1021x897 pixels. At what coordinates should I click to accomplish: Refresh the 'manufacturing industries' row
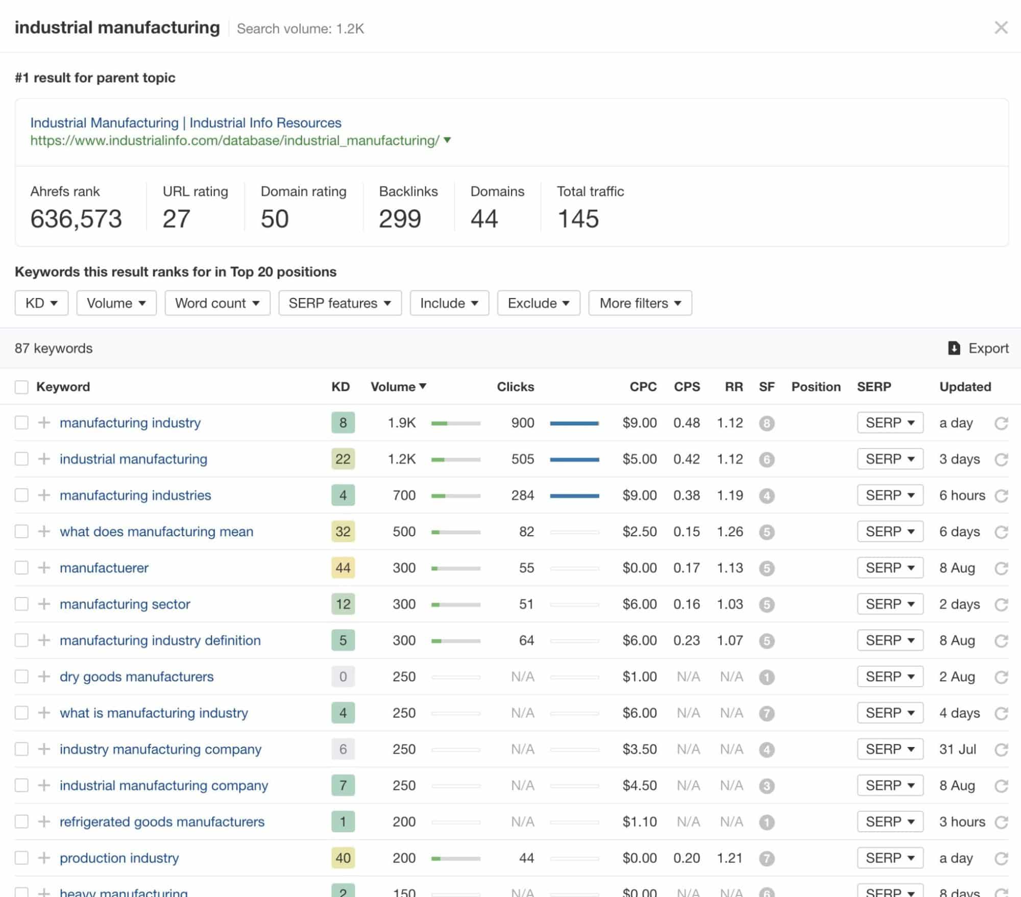[x=1001, y=495]
